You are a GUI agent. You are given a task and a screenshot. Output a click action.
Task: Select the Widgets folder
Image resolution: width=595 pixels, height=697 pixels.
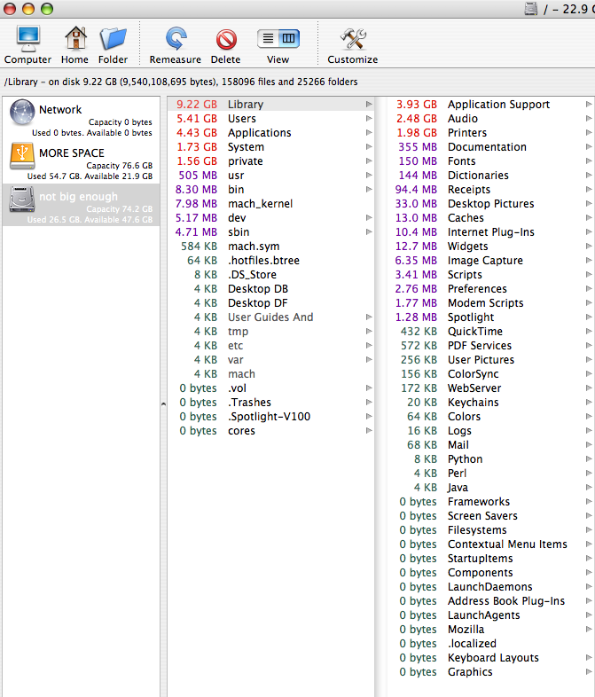(x=491, y=247)
